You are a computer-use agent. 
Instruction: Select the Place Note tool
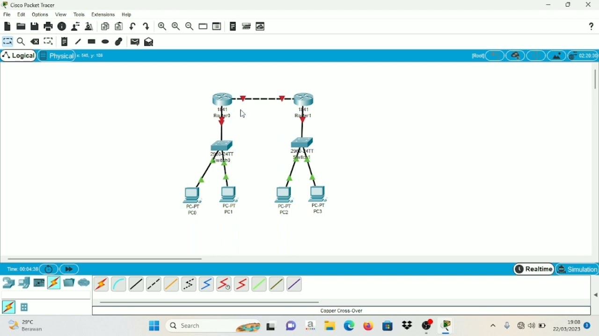65,42
